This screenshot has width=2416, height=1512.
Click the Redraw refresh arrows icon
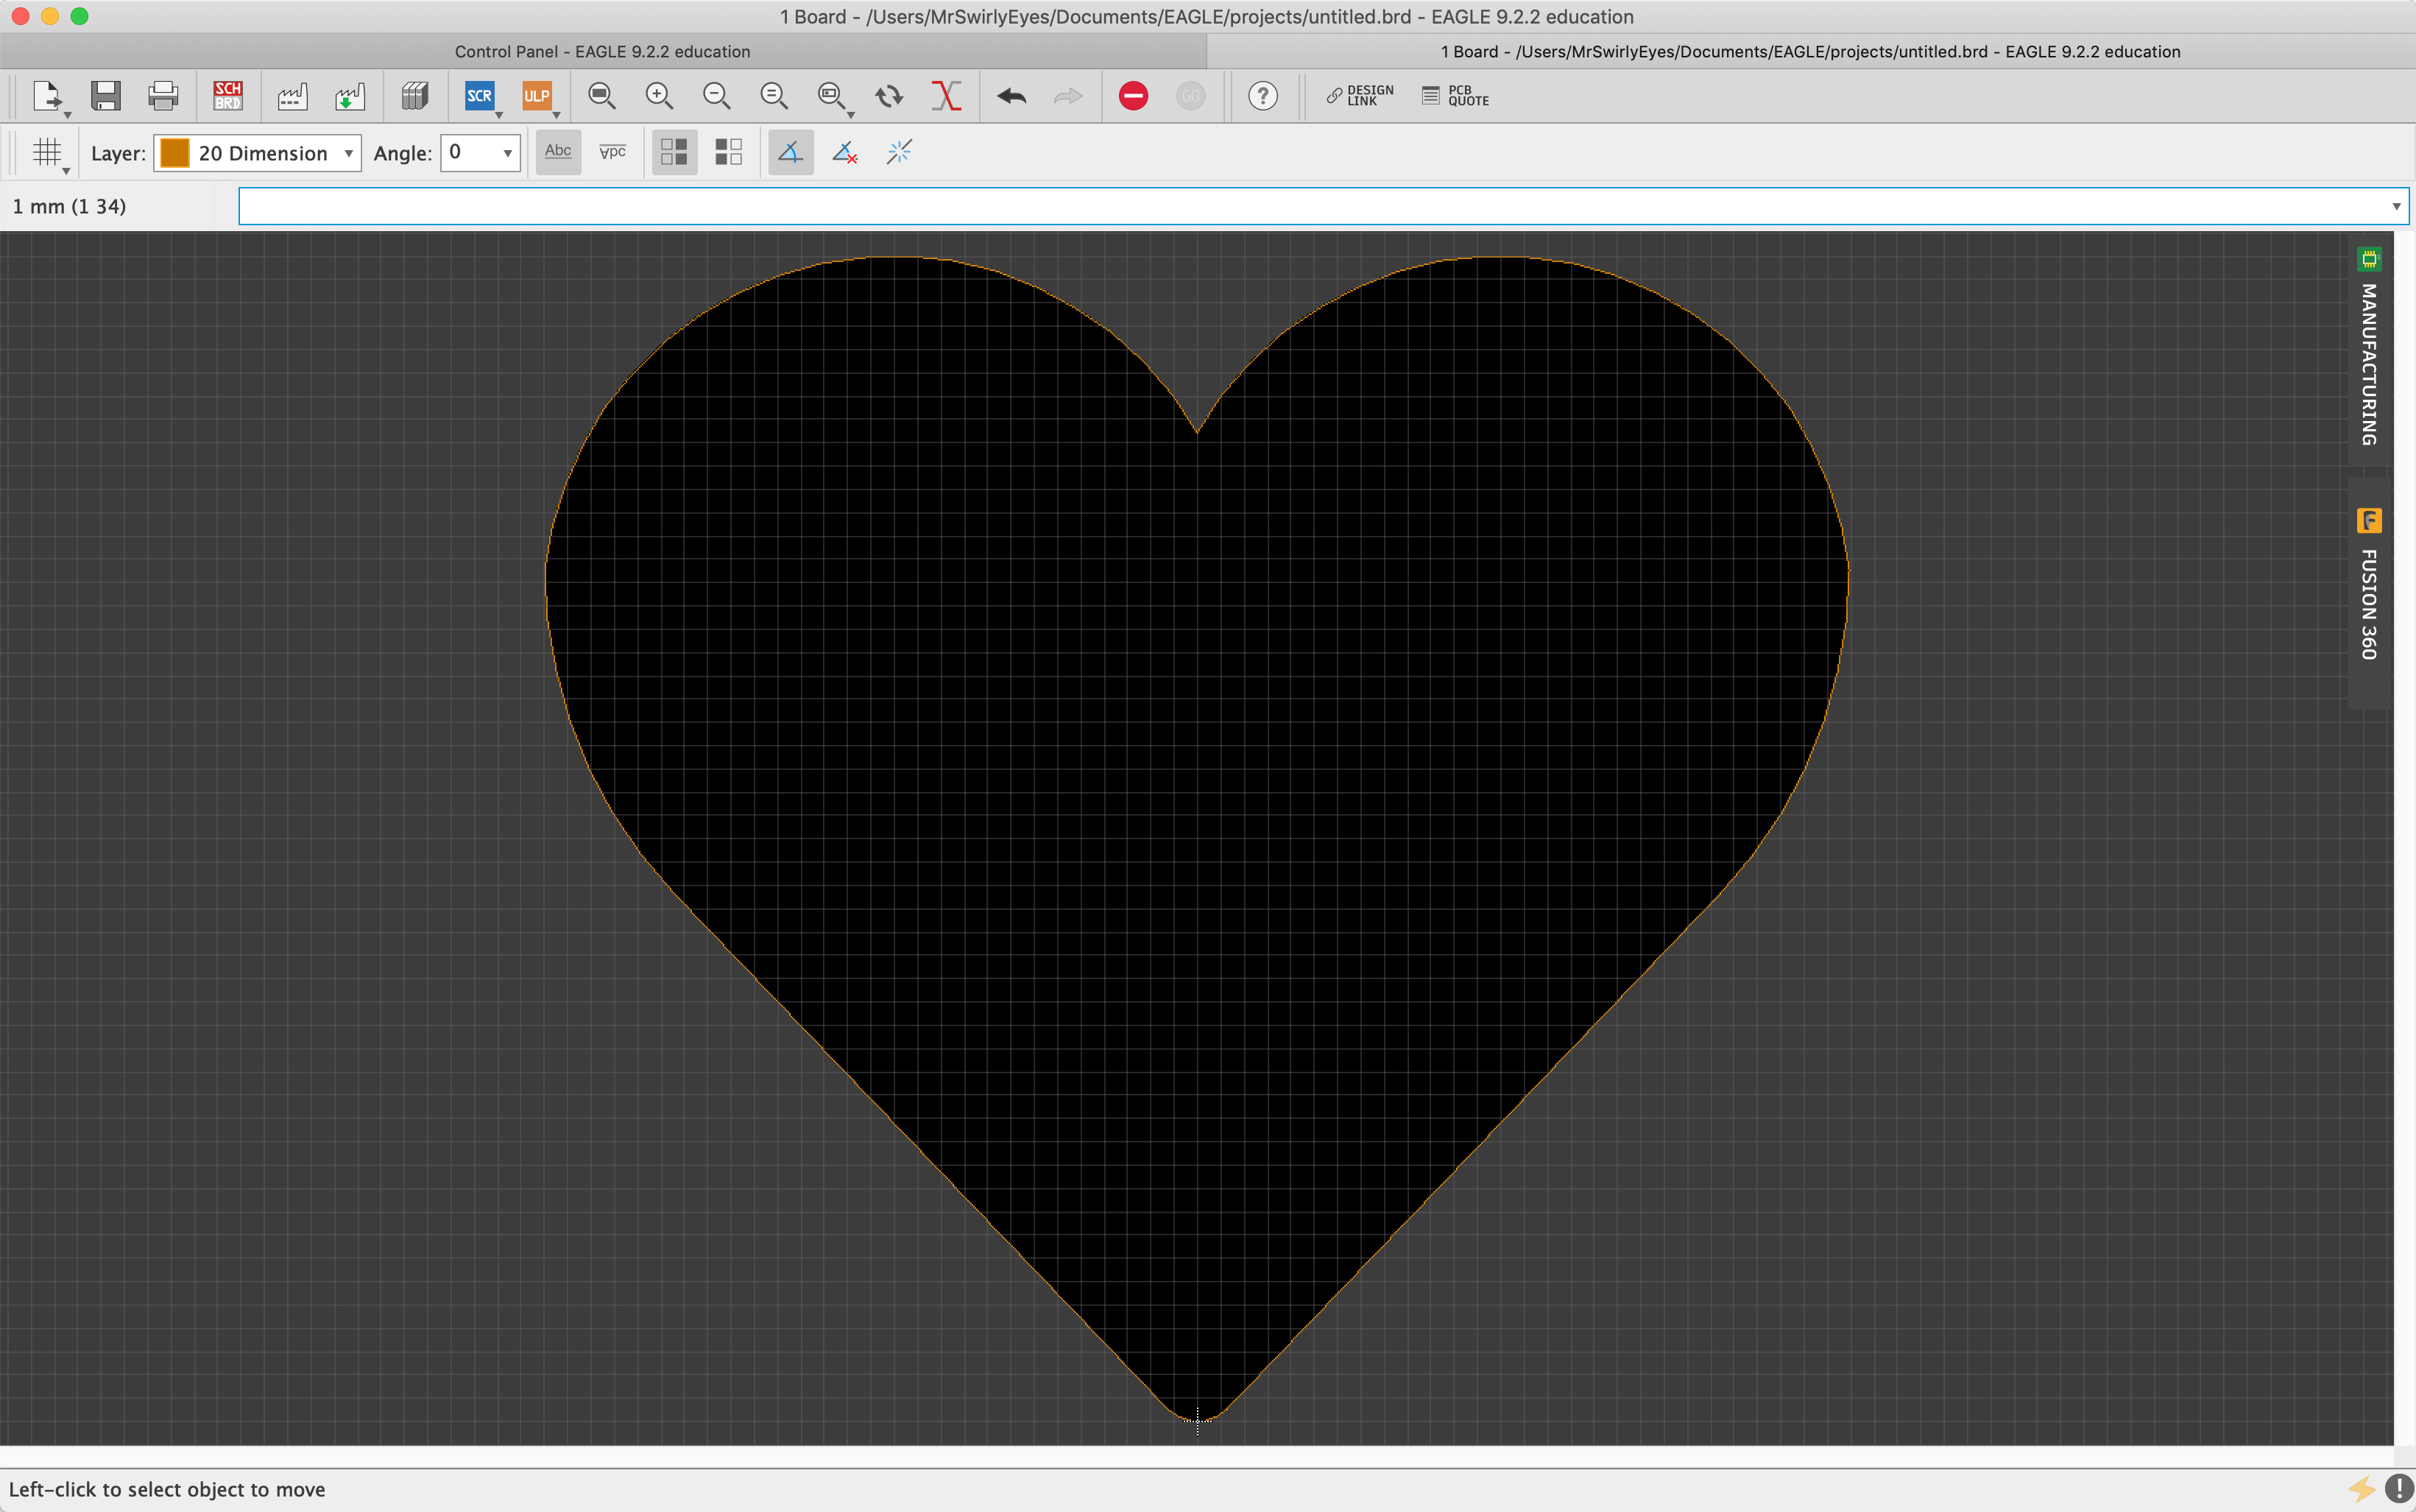[x=889, y=96]
